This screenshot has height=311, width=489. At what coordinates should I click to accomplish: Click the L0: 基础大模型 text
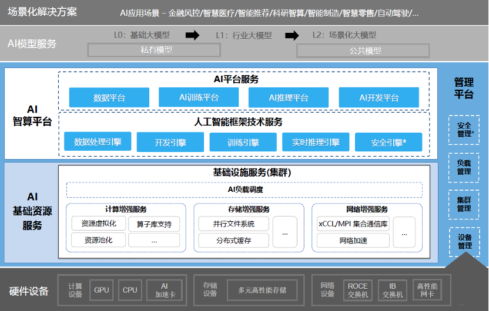pos(142,35)
